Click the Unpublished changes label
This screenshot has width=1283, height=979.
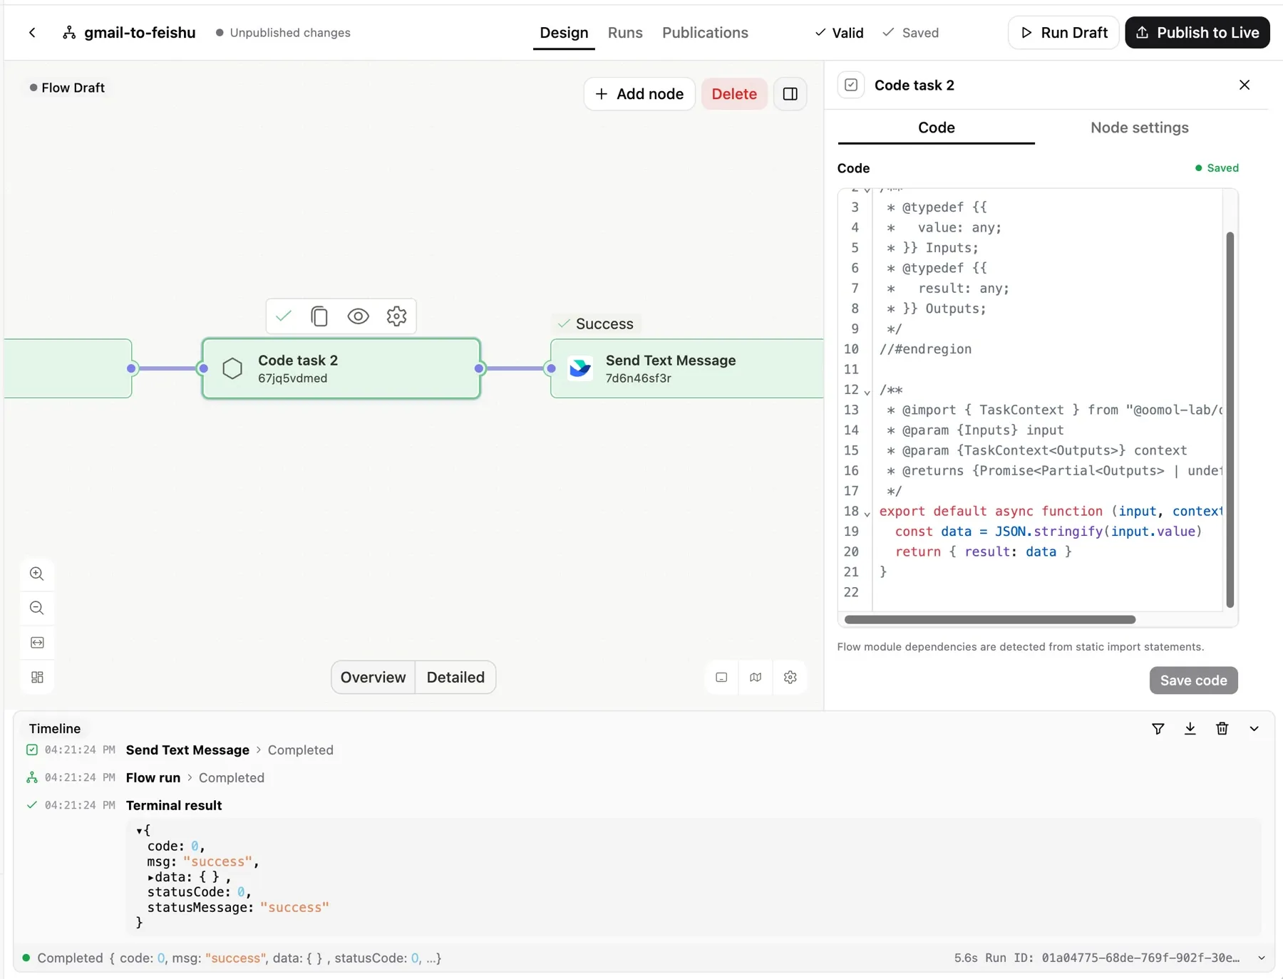[284, 33]
